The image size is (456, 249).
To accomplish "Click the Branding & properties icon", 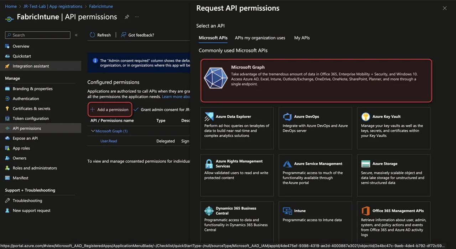I will [7, 89].
